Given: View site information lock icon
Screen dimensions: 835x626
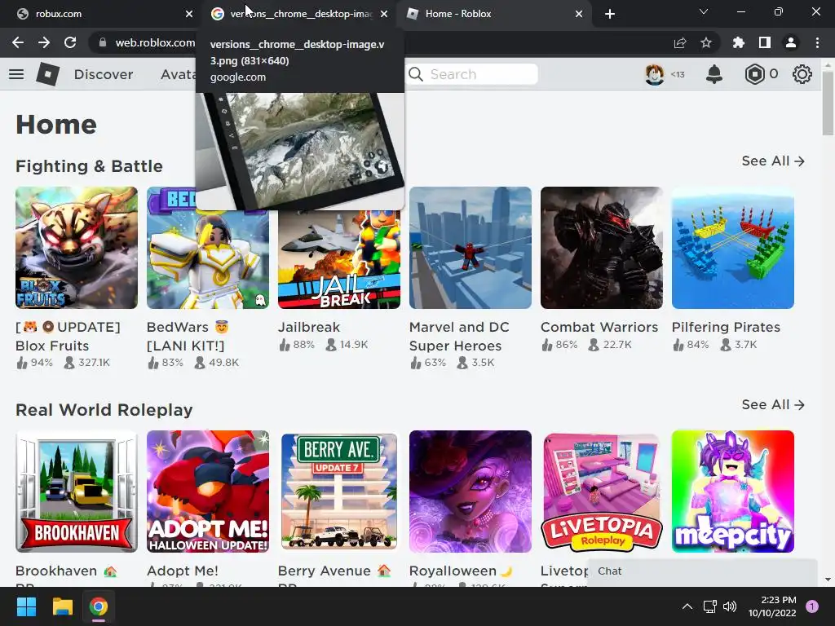Looking at the screenshot, I should click(x=102, y=42).
